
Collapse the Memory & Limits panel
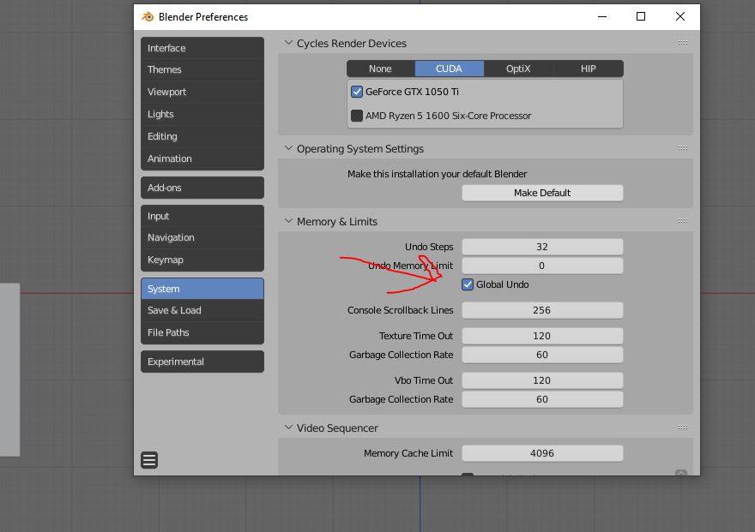pos(288,221)
